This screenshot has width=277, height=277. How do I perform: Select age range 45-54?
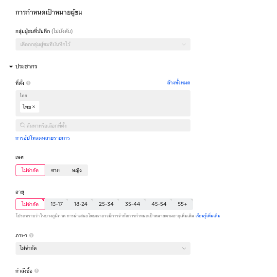[159, 204]
